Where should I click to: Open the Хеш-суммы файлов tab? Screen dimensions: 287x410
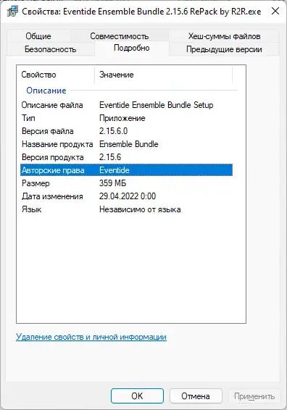click(224, 36)
